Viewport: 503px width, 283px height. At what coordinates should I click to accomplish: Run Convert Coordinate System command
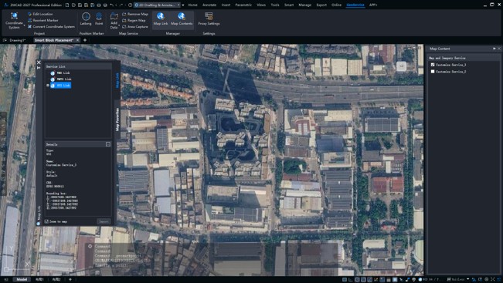pos(51,26)
